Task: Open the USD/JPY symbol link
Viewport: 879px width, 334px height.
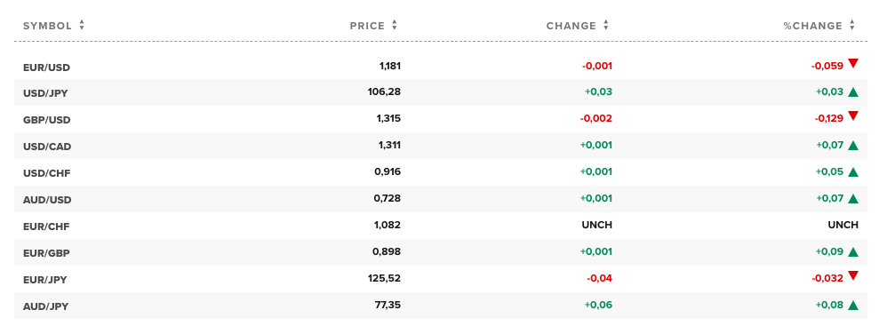Action: click(x=45, y=93)
